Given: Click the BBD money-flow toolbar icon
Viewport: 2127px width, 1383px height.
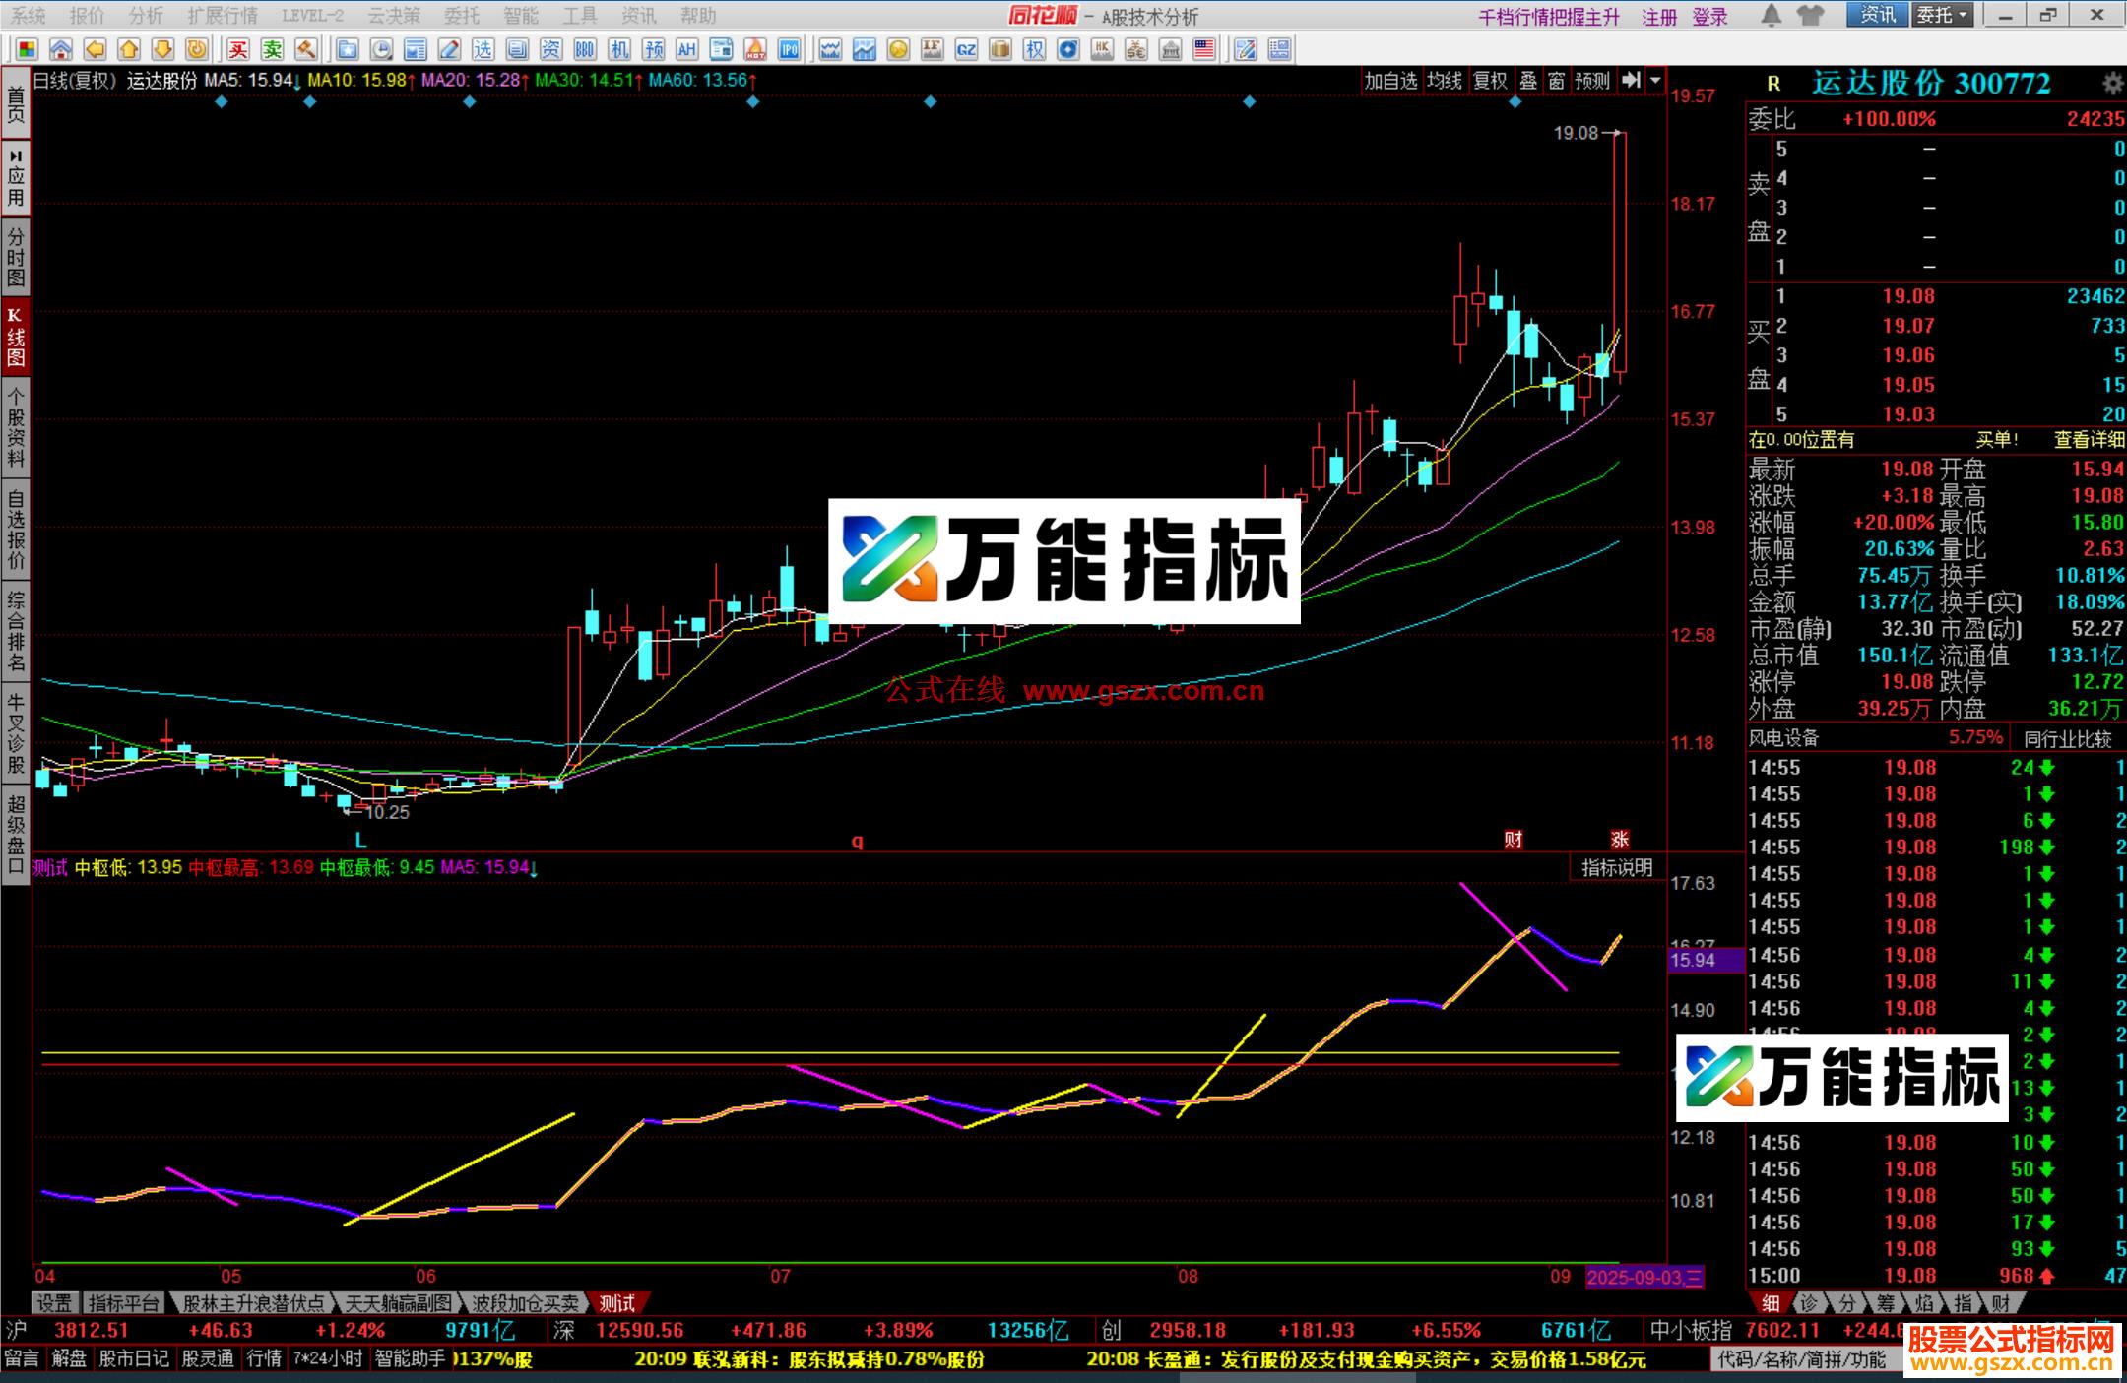Looking at the screenshot, I should pos(585,49).
